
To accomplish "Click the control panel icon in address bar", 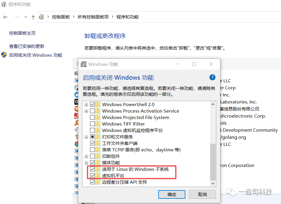I will point(42,17).
